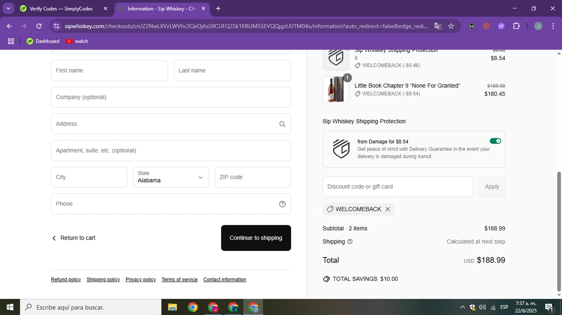Viewport: 562px width, 315px height.
Task: Click the black W extension icon
Action: pyautogui.click(x=472, y=26)
